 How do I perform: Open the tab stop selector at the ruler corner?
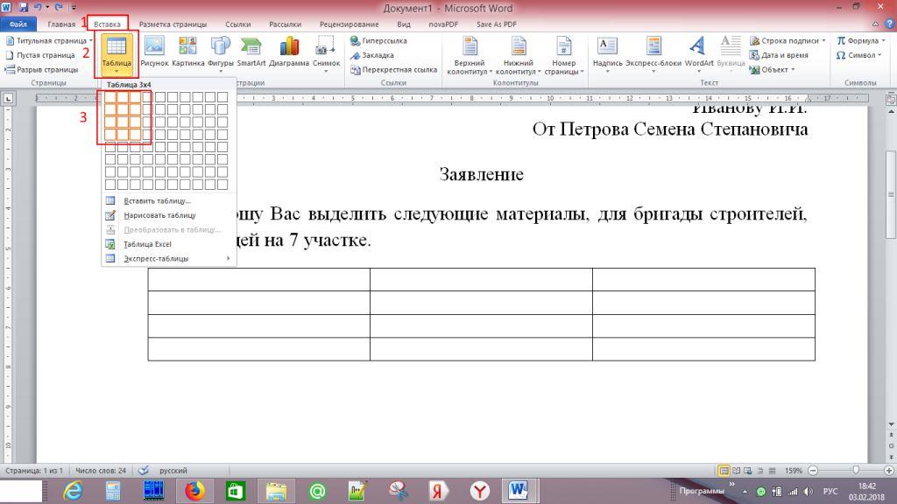(x=8, y=98)
